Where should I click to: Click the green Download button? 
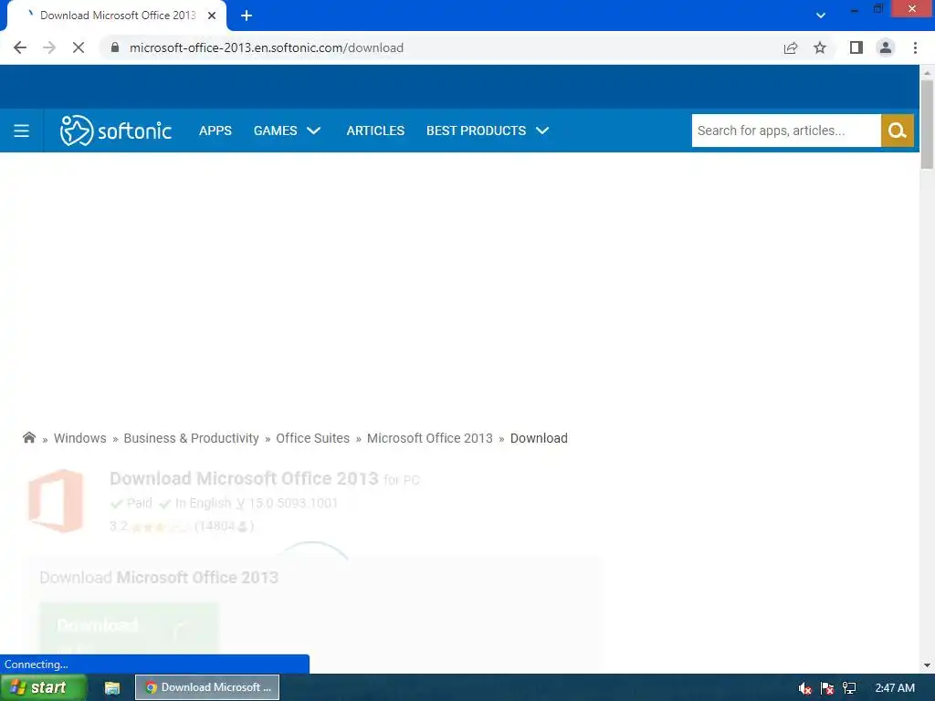[x=129, y=629]
